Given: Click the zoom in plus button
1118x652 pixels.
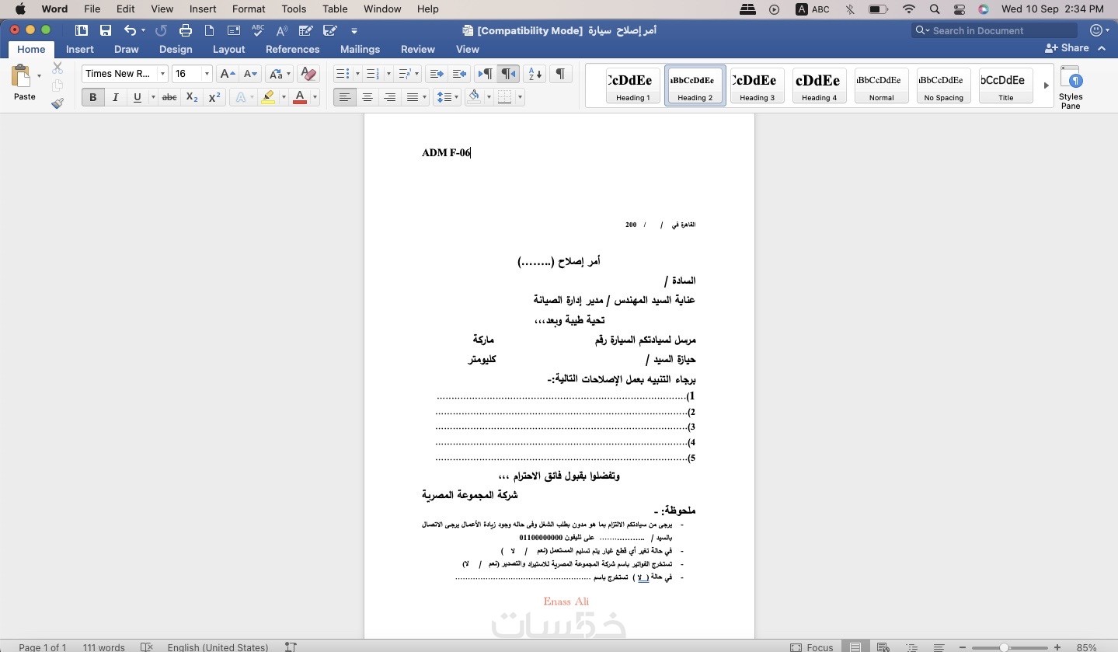Looking at the screenshot, I should point(1057,647).
